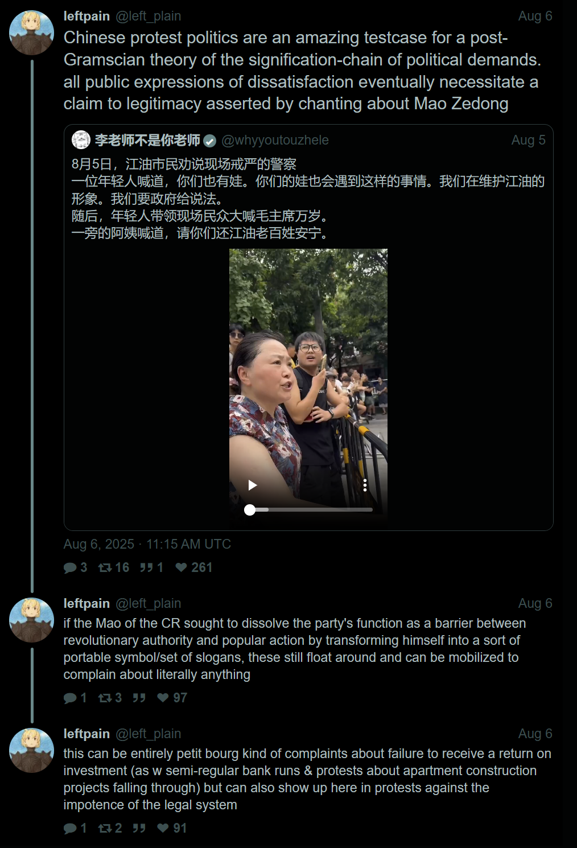Open the Aug 6, 2025 11:15 AM UTC timestamp
The width and height of the screenshot is (577, 848).
[x=147, y=544]
